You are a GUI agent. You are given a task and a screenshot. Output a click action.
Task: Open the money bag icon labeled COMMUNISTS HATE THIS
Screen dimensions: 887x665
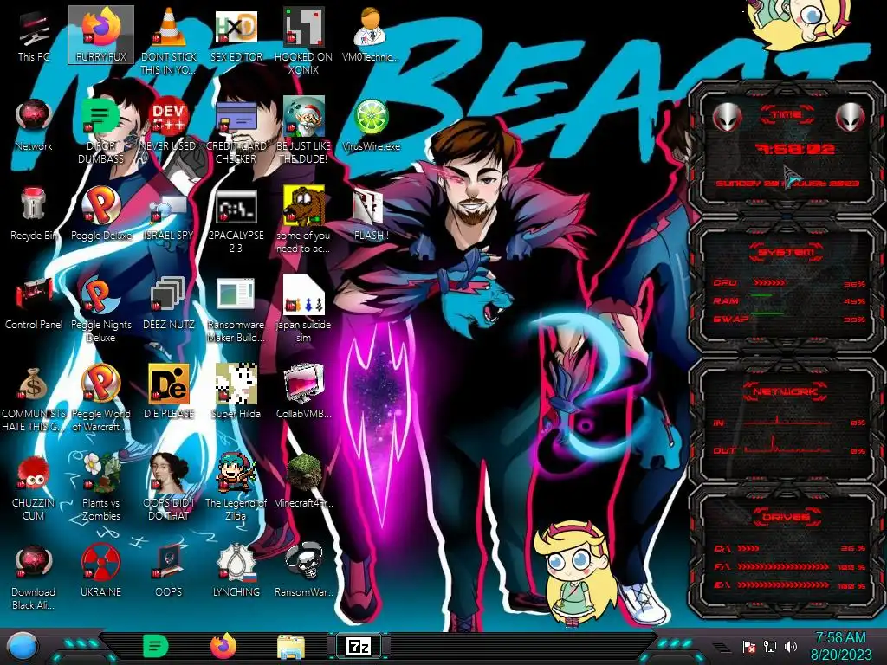34,398
